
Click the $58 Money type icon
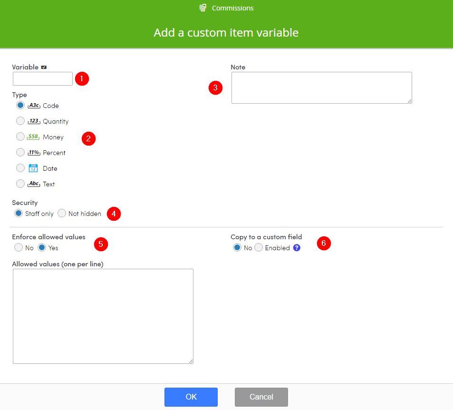pos(33,137)
